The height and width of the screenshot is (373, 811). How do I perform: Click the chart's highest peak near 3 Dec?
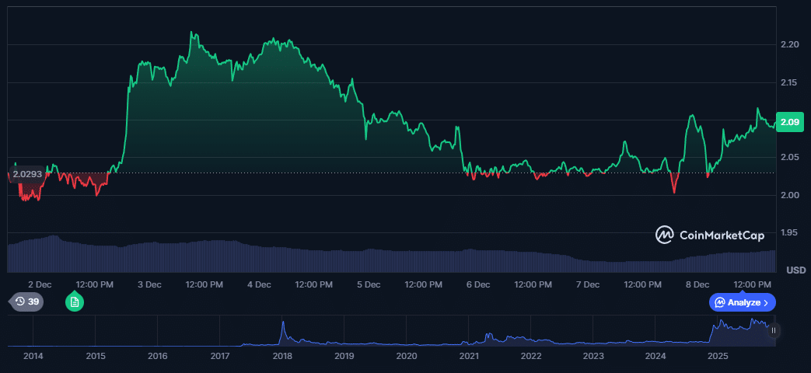tap(192, 33)
